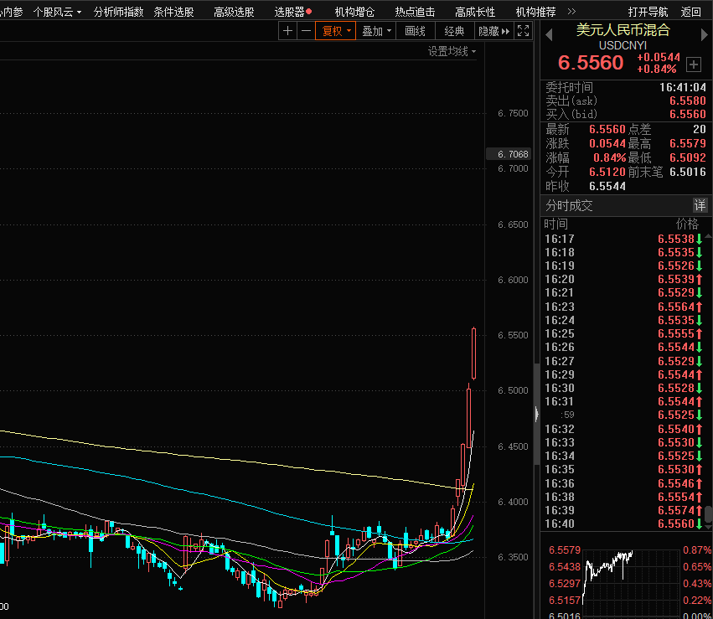
Task: Open the 叠加 overlay dropdown
Action: pos(376,31)
